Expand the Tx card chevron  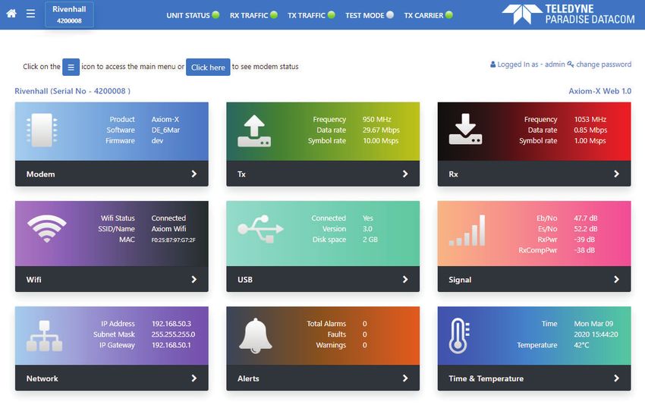[x=405, y=174]
